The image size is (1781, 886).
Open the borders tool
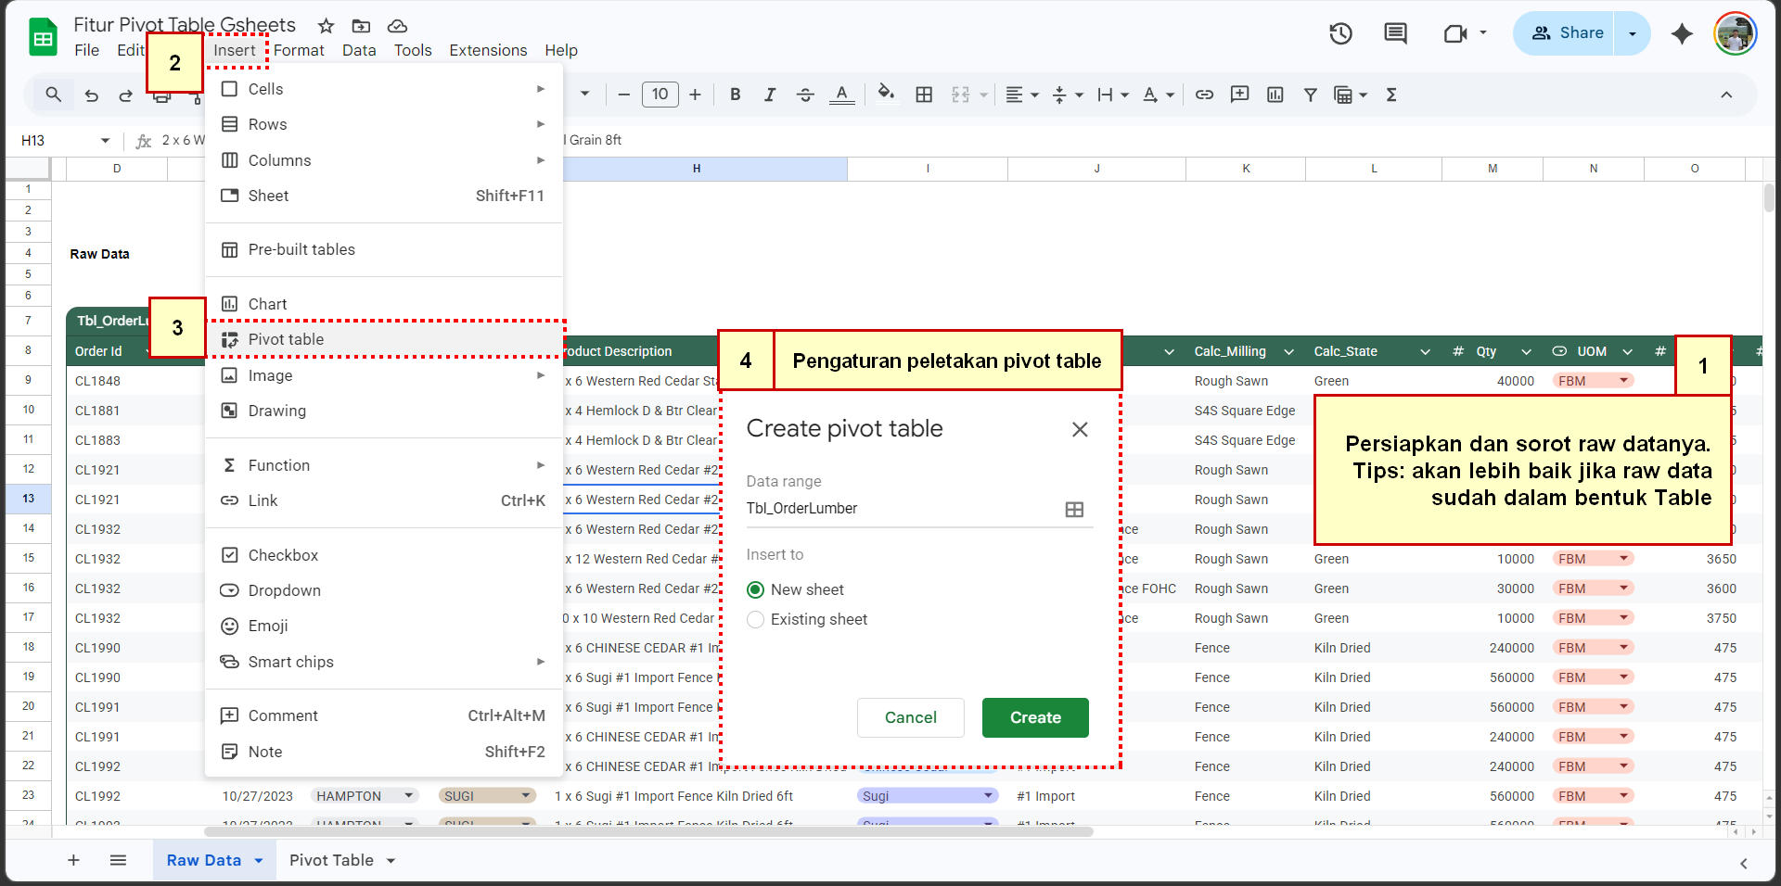tap(923, 95)
